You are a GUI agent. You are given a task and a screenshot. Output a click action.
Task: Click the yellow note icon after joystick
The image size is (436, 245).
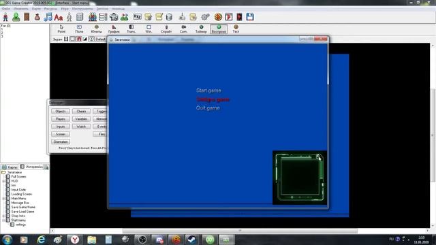pos(193,17)
